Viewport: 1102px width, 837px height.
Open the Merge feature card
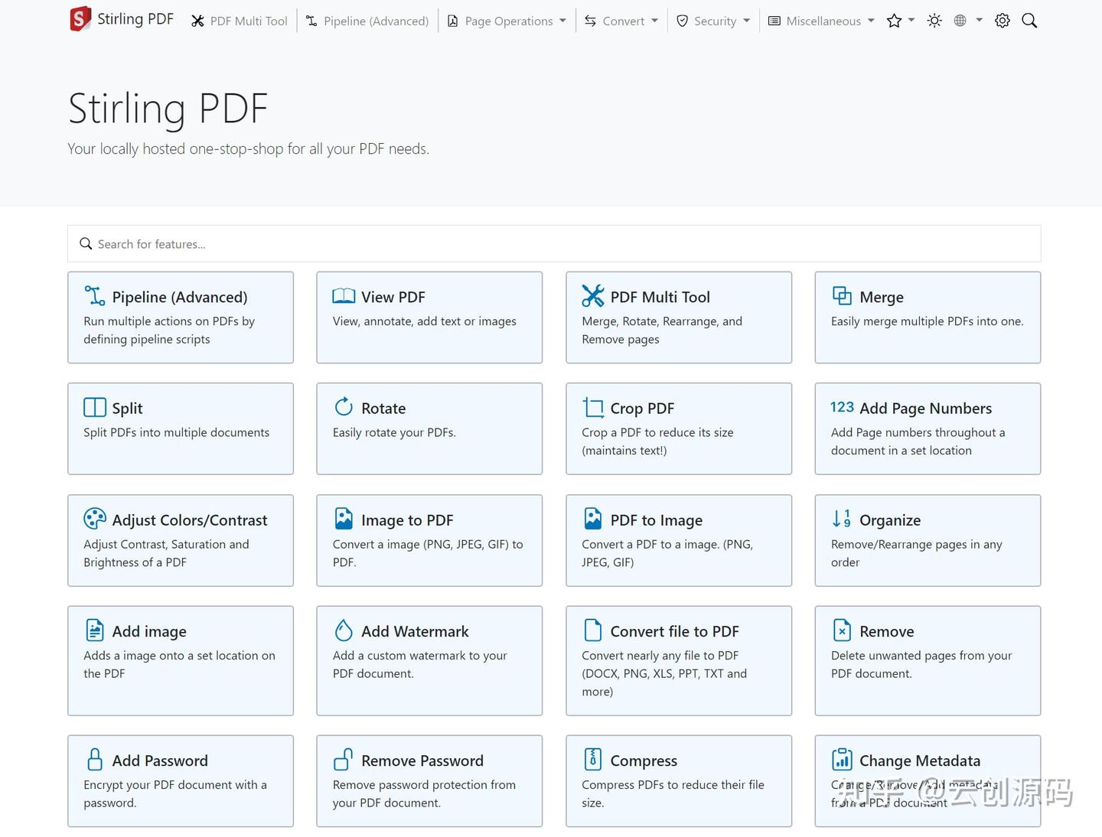pos(928,317)
